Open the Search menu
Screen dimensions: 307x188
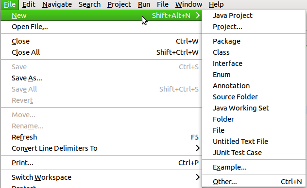pyautogui.click(x=89, y=4)
